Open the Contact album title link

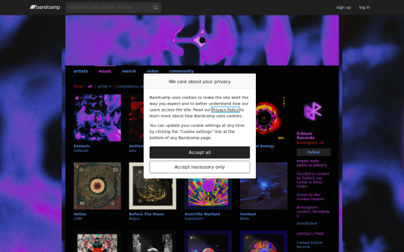(x=248, y=214)
